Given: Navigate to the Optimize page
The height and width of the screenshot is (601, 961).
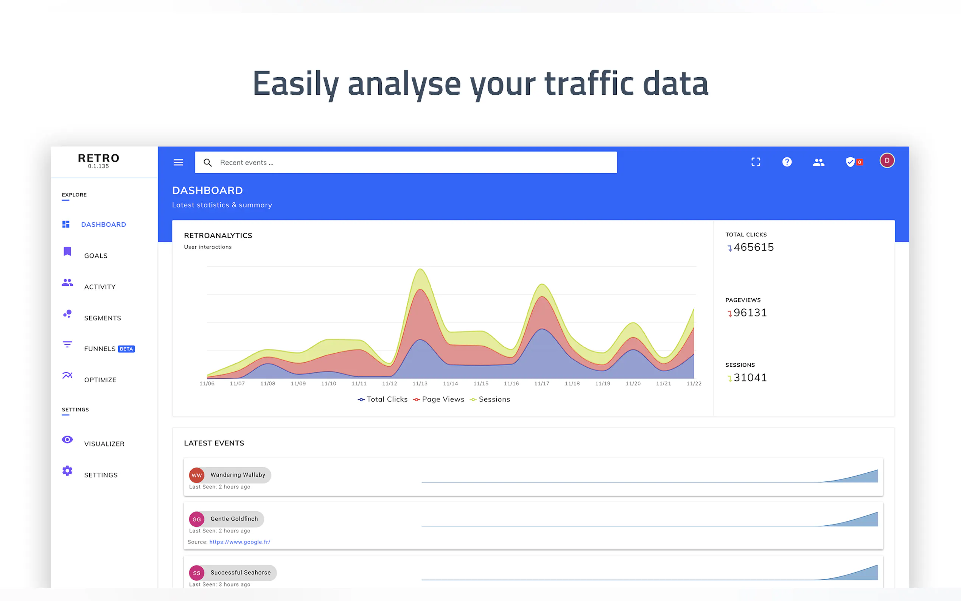Looking at the screenshot, I should (x=100, y=380).
